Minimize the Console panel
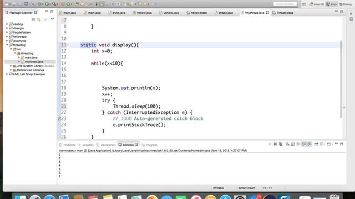355x199 pixels. [x=336, y=144]
